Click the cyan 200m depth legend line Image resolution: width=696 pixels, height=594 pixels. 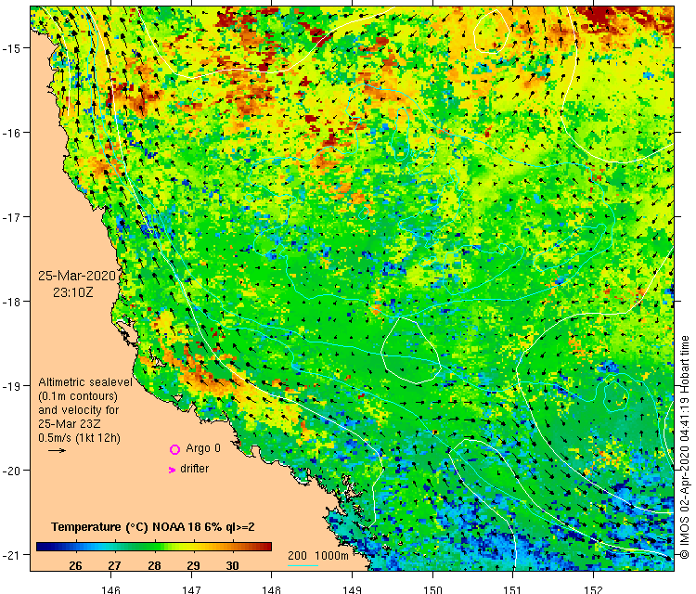point(303,565)
